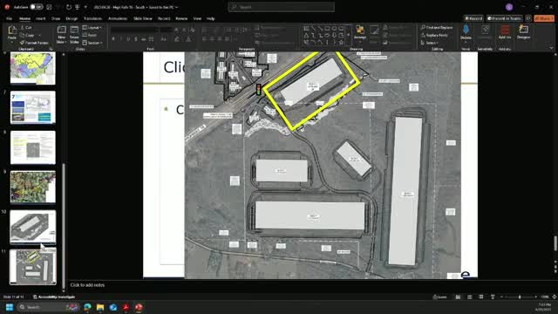Click Present in Teams button
The height and width of the screenshot is (314, 558).
504,18
